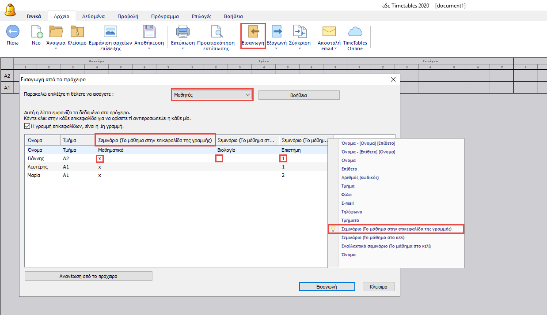Click the Compare (Σύγκριση) icon
Screen dimensions: 547x315
pyautogui.click(x=300, y=32)
